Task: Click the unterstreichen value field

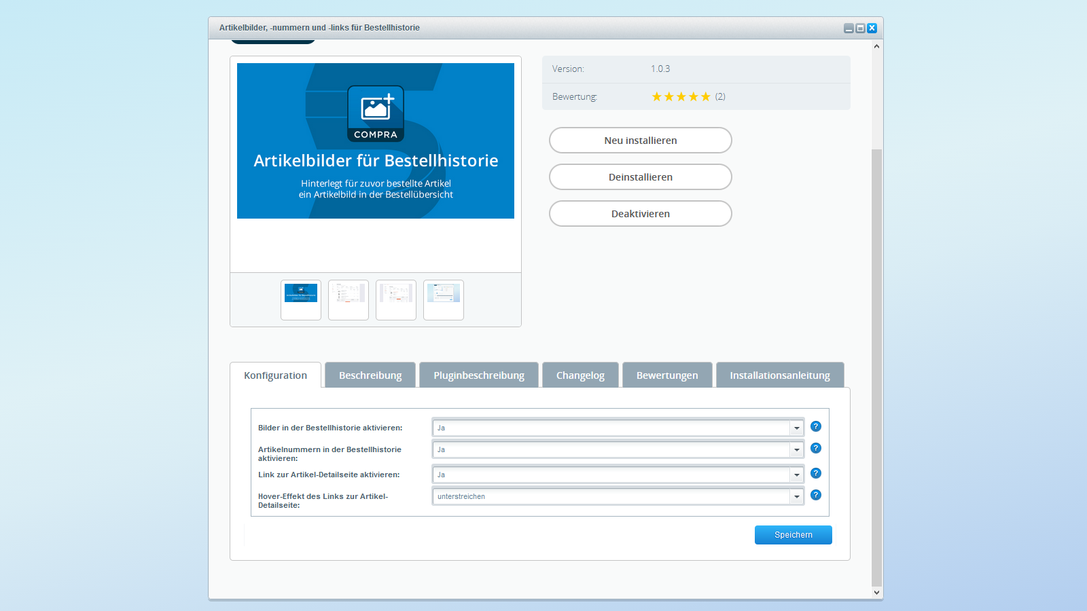Action: pyautogui.click(x=611, y=496)
